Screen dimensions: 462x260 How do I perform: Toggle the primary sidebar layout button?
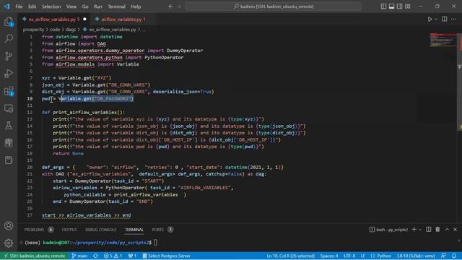383,6
